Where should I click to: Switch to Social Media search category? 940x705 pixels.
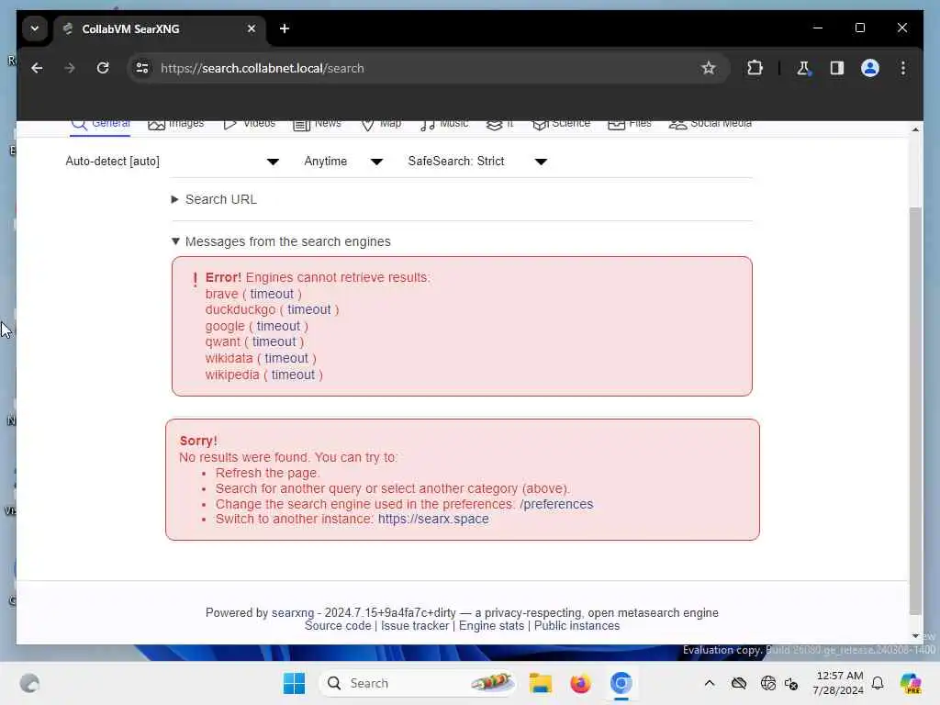tap(711, 124)
